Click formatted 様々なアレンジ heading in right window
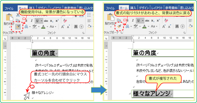 coord(152,94)
